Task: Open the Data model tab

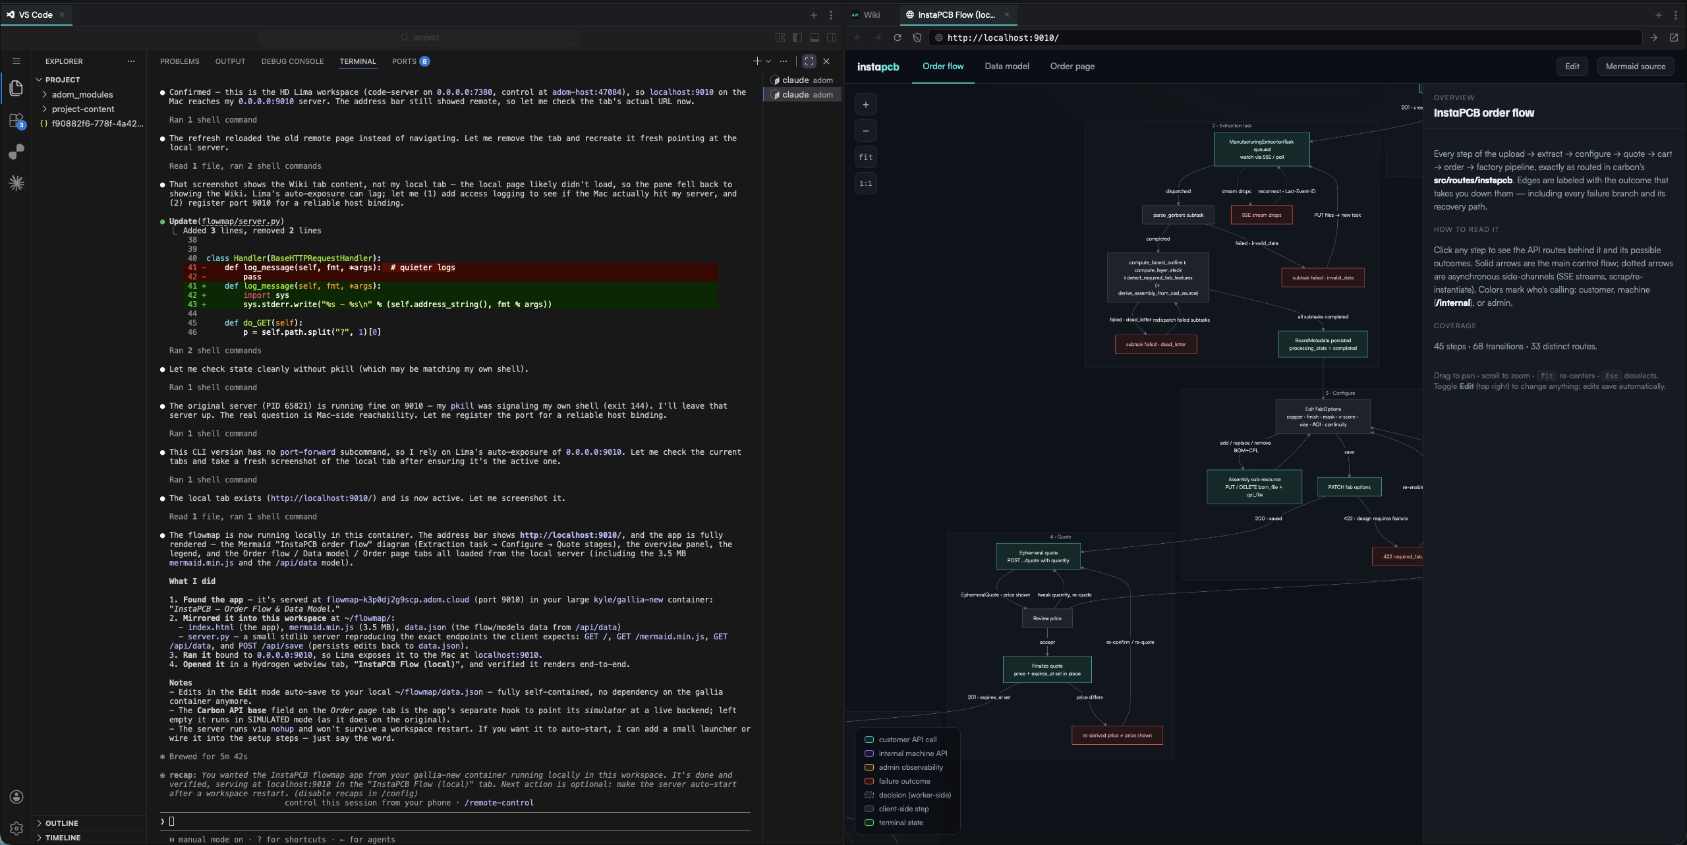Action: (x=1006, y=67)
